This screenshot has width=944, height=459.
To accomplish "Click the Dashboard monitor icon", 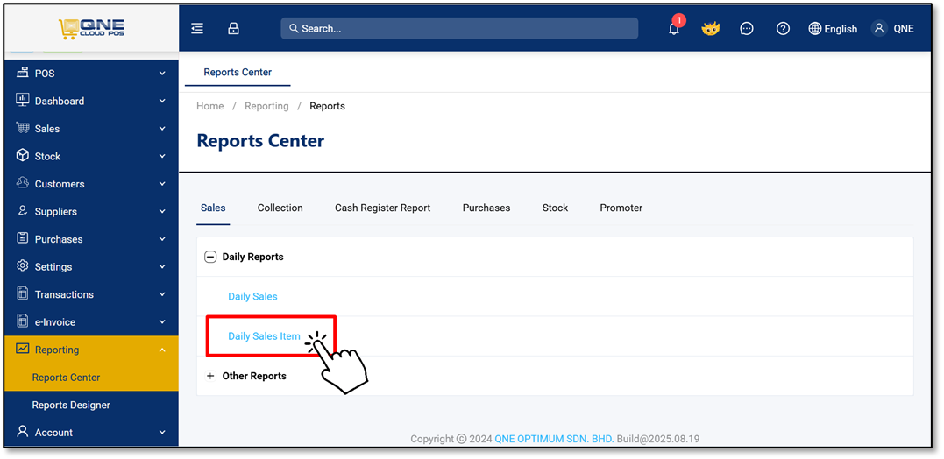I will (x=22, y=101).
